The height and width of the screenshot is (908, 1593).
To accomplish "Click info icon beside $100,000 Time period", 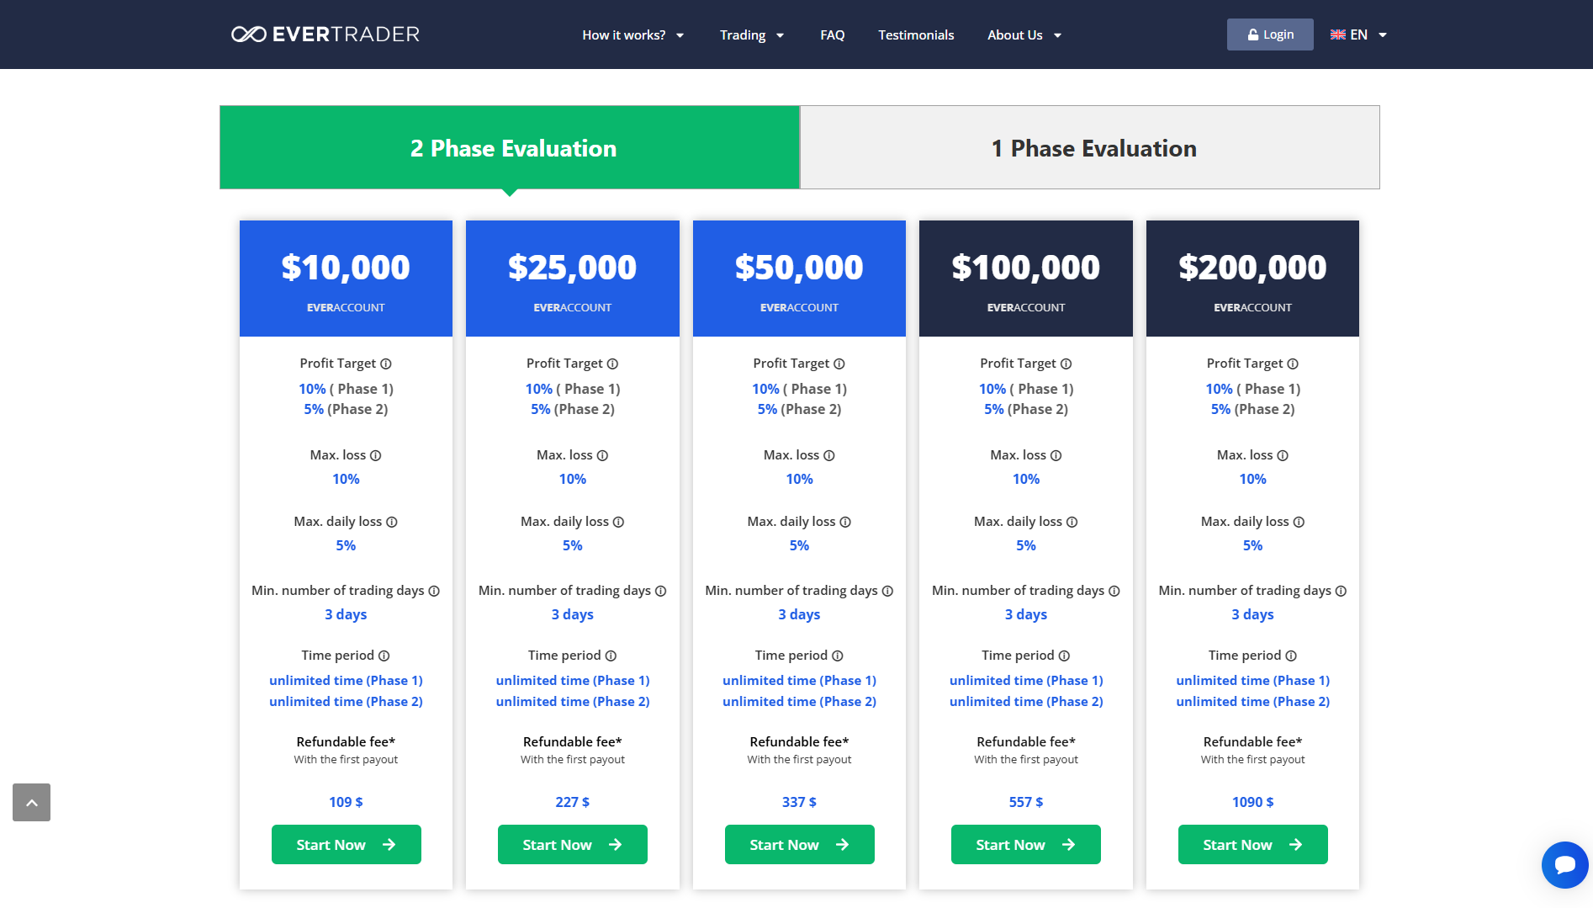I will click(1064, 656).
